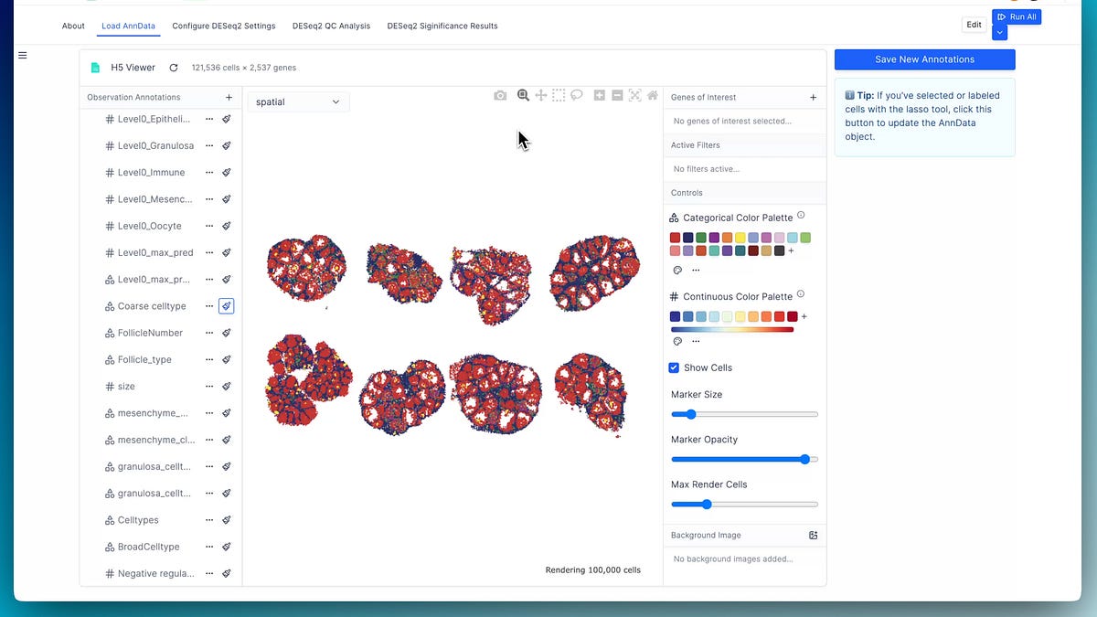1097x617 pixels.
Task: Click the H5 Viewer file icon
Action: coord(95,68)
